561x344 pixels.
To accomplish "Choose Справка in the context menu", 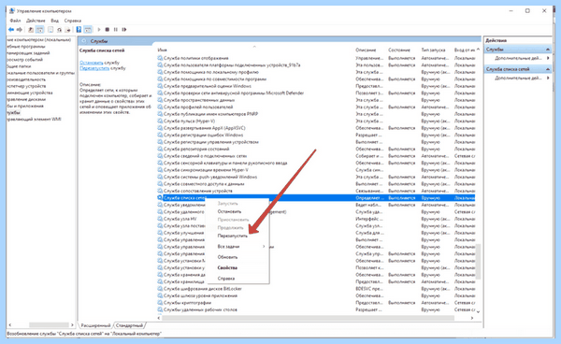I will point(226,279).
